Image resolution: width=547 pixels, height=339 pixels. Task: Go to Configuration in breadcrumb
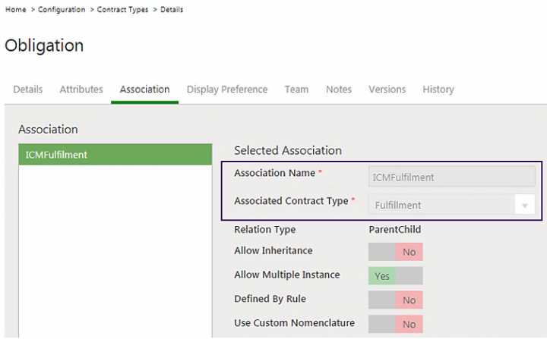coord(62,9)
